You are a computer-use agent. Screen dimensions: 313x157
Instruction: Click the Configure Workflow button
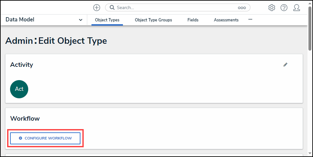tap(45, 138)
